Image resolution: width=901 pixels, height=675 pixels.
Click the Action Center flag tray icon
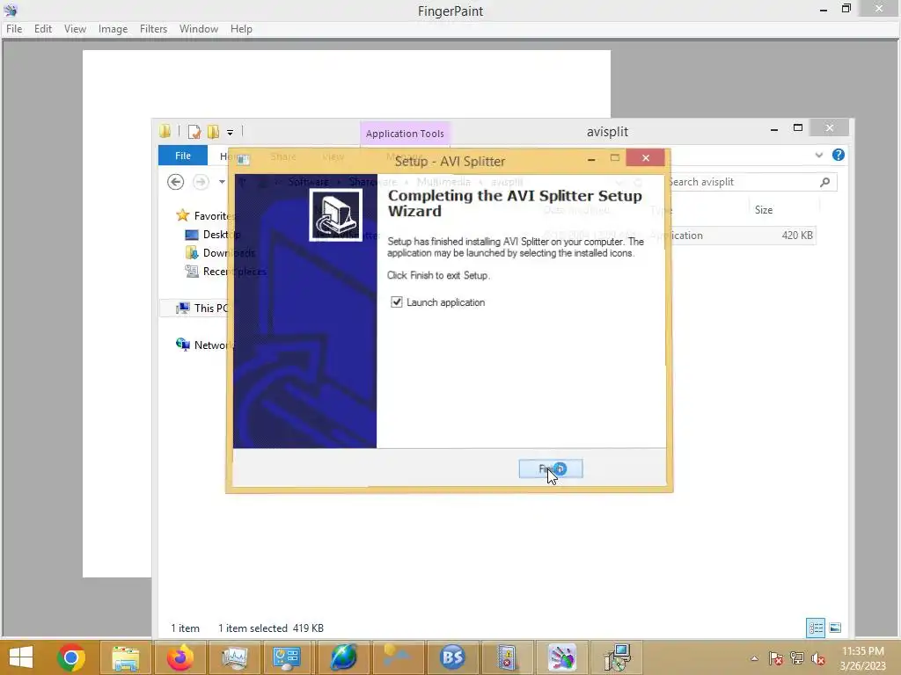(x=776, y=658)
